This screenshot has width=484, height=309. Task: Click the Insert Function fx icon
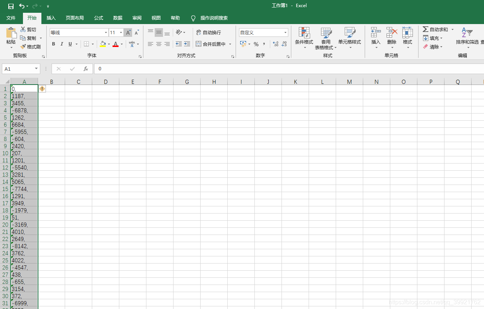(x=86, y=69)
